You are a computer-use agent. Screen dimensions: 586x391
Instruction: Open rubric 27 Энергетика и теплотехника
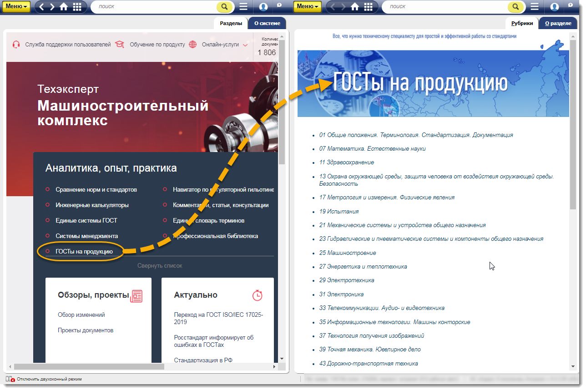[363, 266]
